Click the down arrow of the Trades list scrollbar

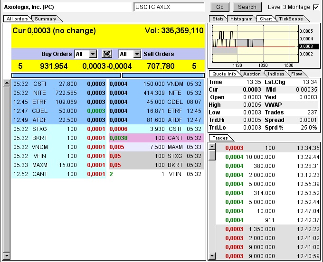[212, 256]
